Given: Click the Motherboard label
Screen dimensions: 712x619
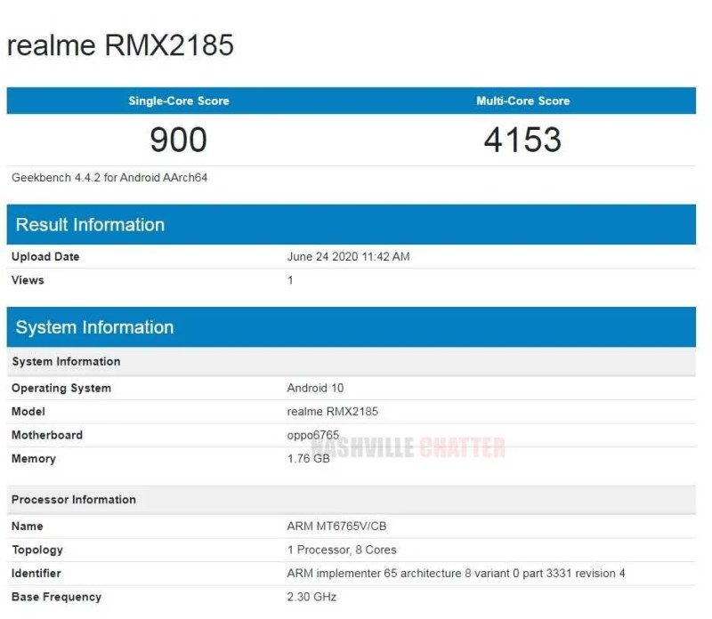Looking at the screenshot, I should pos(47,435).
